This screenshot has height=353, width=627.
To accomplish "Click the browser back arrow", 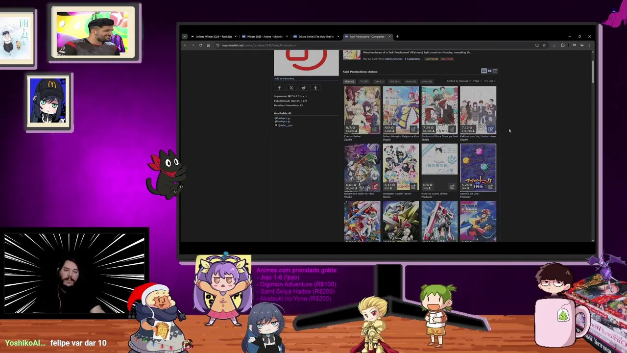I will 185,45.
